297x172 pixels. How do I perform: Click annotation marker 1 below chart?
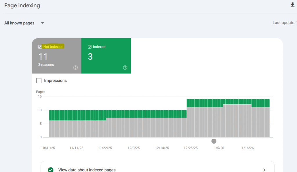pyautogui.click(x=214, y=141)
